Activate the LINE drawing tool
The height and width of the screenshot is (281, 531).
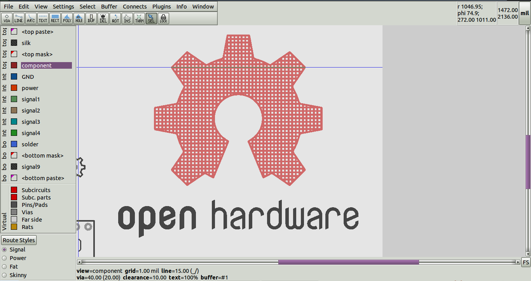click(19, 18)
